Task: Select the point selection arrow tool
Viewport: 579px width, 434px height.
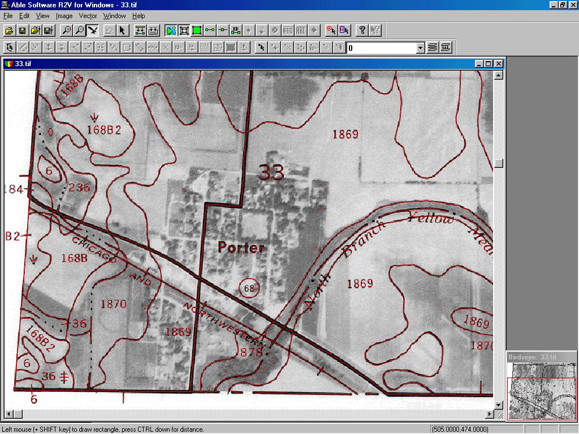Action: pos(262,47)
